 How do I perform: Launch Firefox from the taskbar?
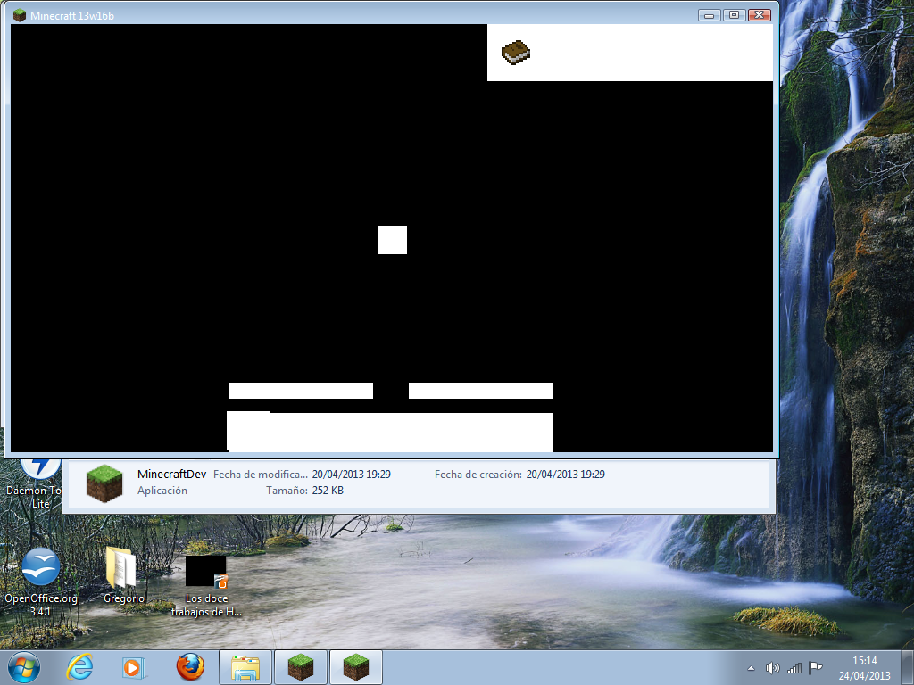pos(190,667)
